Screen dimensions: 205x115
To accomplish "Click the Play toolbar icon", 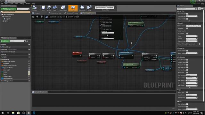I will coord(89,8).
